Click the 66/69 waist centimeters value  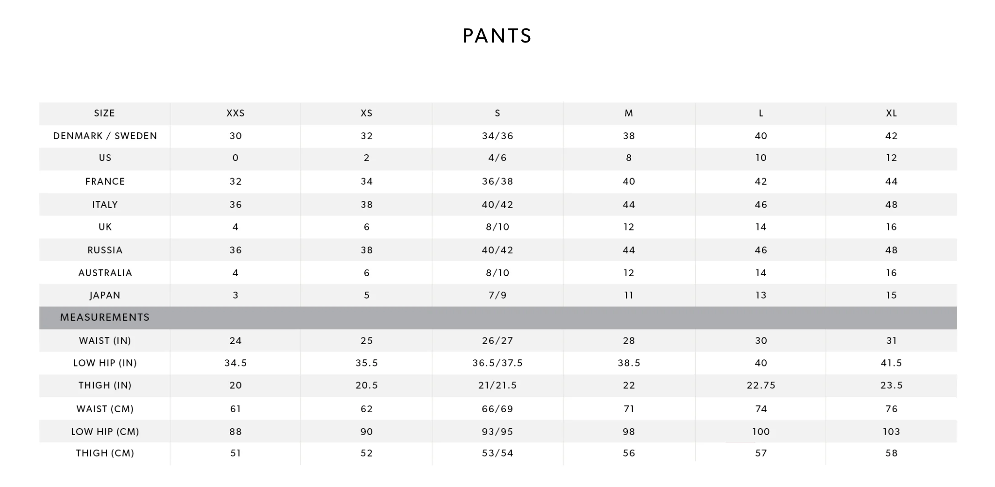[x=497, y=409]
